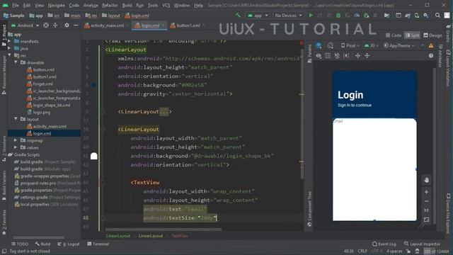Click the Design Surface layers icon

click(x=319, y=45)
